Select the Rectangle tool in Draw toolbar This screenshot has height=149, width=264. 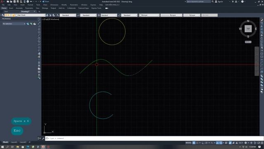[x=39, y=32]
